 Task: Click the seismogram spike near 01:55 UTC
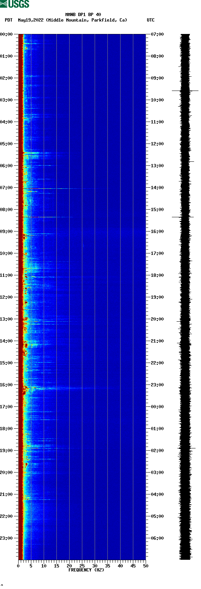tap(186, 448)
